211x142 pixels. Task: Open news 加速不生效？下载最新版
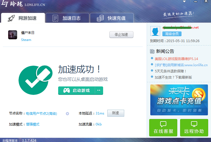(x=173, y=77)
